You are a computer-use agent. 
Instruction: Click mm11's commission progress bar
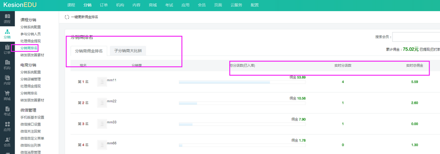(x=242, y=82)
